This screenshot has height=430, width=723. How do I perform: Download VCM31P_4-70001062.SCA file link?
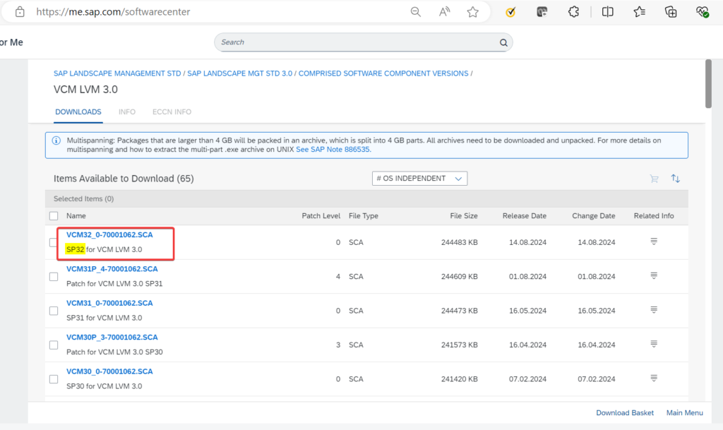(112, 269)
